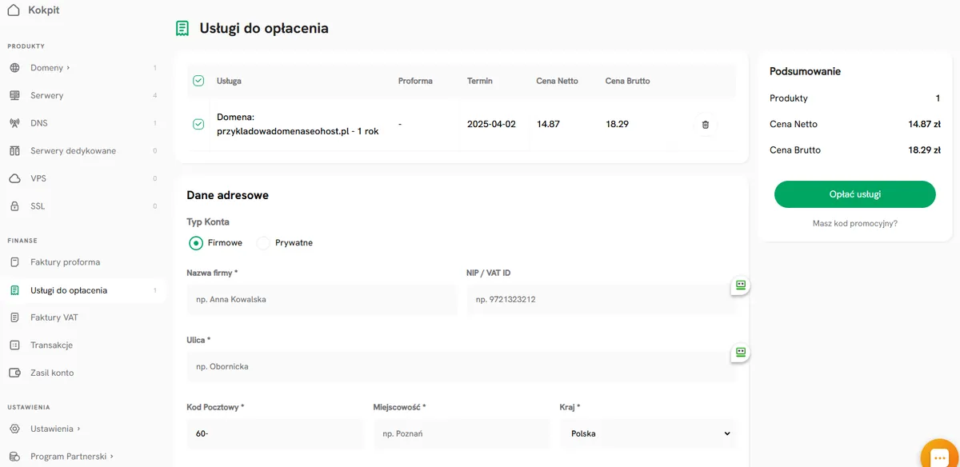
Task: Click the Masz kod promocyjny link
Action: (x=854, y=224)
